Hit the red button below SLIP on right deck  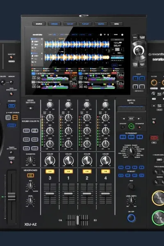coord(154,138)
